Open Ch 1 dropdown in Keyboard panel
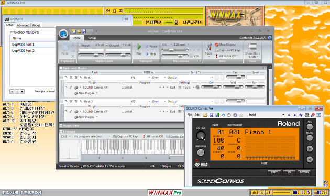 click(66, 136)
